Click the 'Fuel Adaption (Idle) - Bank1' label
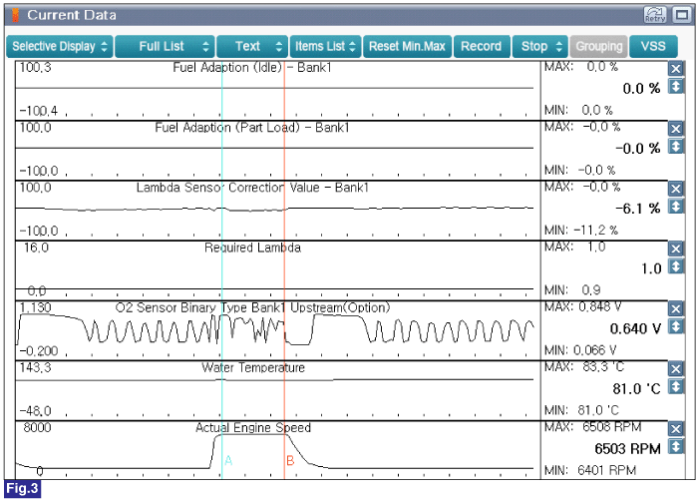 252,68
